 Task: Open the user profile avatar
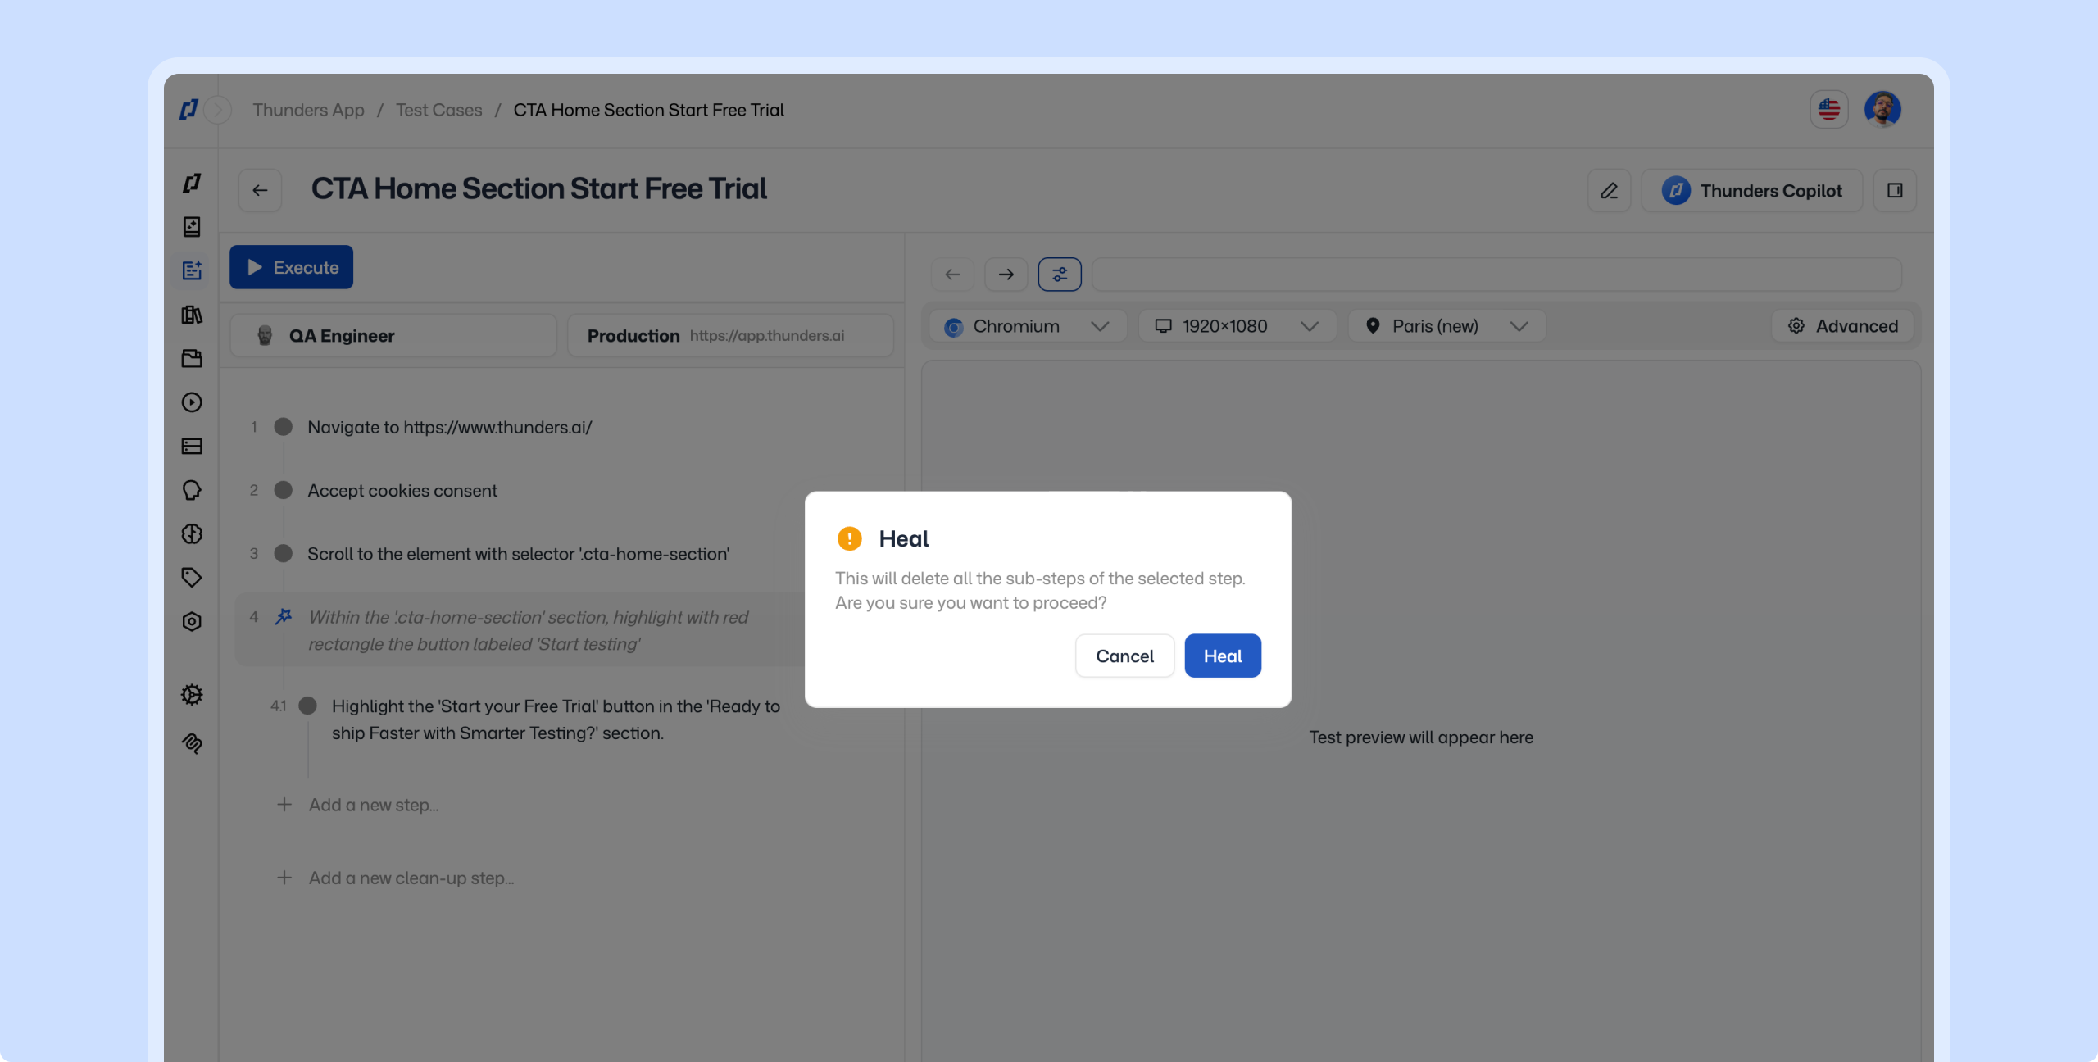(1882, 109)
